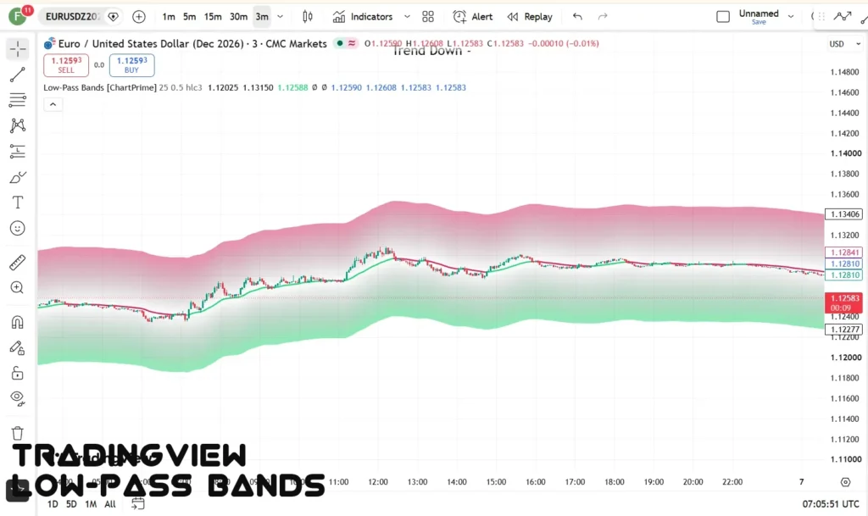Open the forecasting and measurement tools
Image resolution: width=868 pixels, height=516 pixels.
pos(18,151)
